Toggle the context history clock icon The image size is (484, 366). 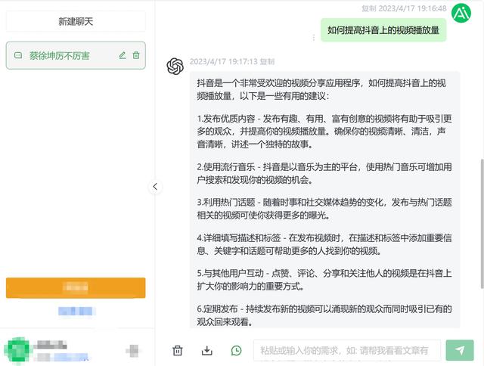pyautogui.click(x=237, y=350)
